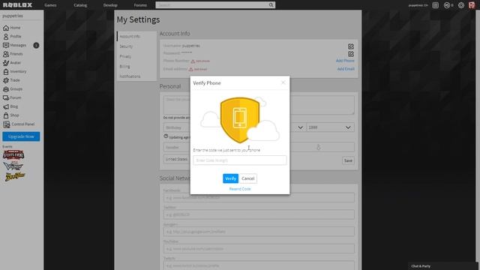Switch to the Billing settings tab

pos(136,67)
